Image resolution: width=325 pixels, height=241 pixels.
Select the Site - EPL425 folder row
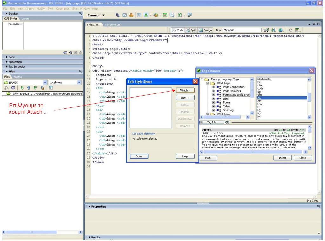click(x=42, y=94)
